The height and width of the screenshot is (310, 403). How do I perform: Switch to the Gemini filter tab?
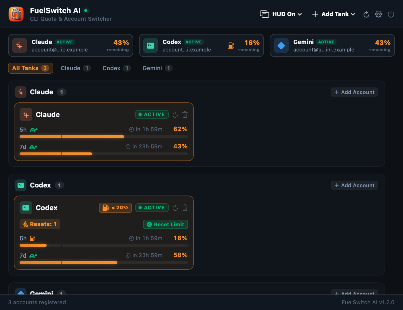tap(157, 68)
